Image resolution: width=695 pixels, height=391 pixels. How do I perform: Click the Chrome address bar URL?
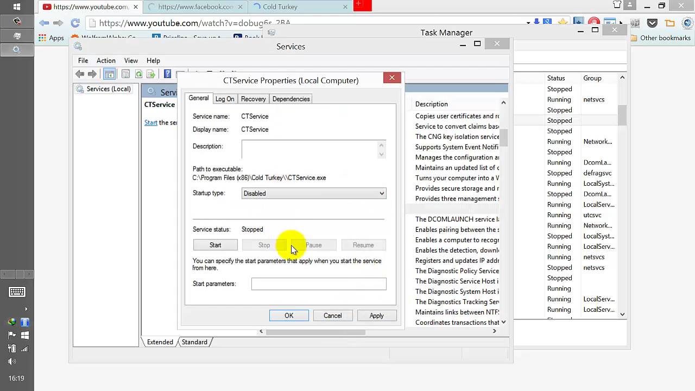click(x=195, y=23)
